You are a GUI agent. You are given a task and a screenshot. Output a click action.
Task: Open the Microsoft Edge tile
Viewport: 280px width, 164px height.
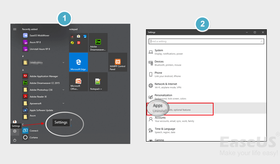[78, 62]
